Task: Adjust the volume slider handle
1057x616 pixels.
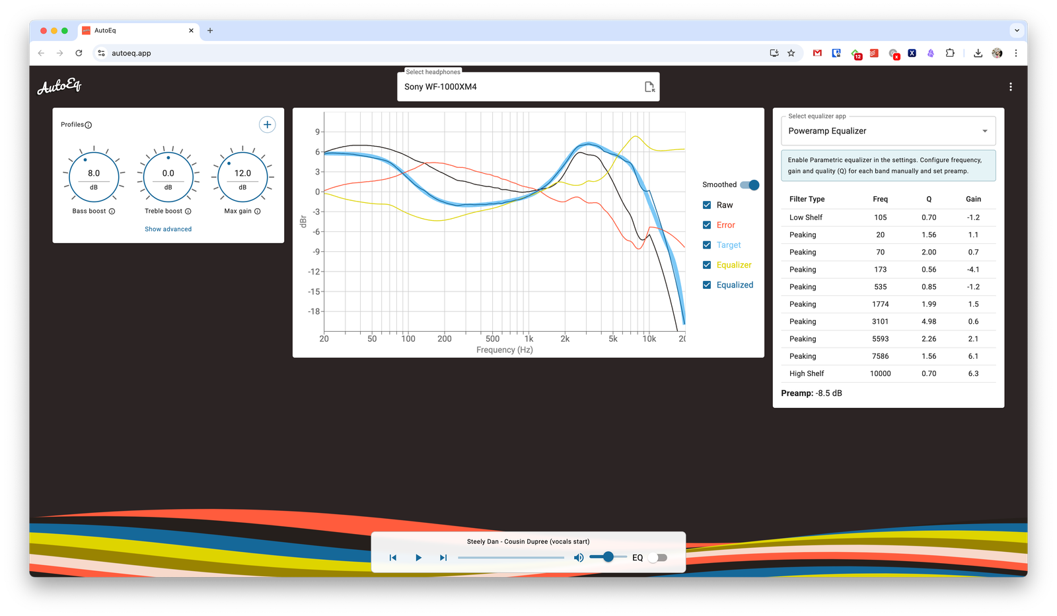Action: tap(608, 557)
